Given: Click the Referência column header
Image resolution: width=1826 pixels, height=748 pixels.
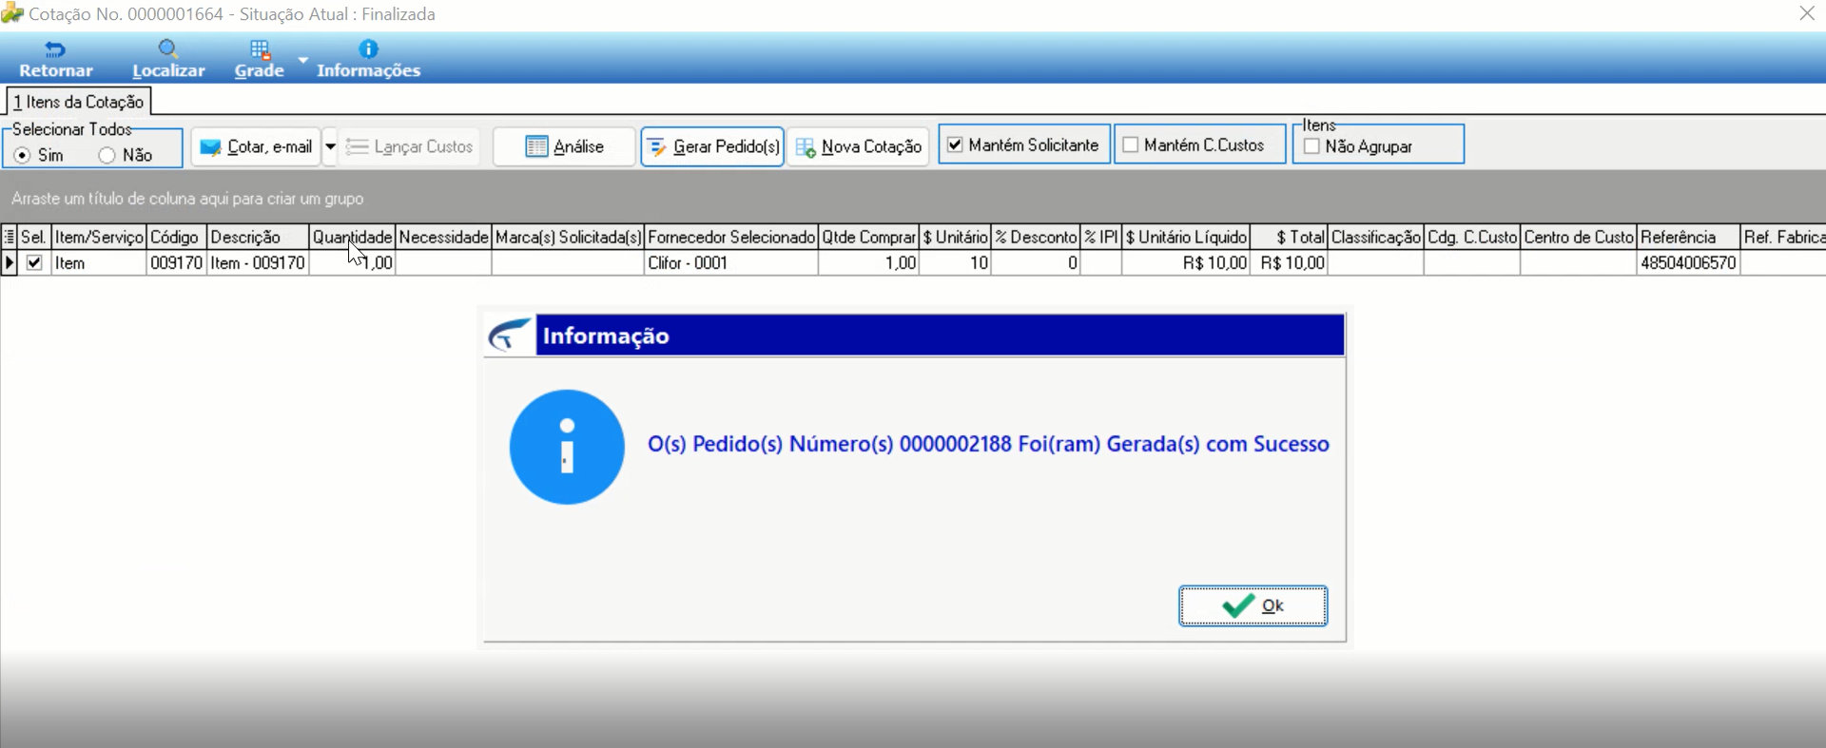Looking at the screenshot, I should click(x=1689, y=237).
